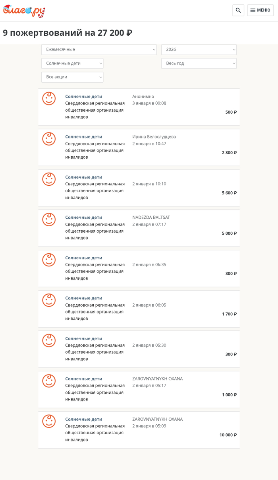Click the Благо.ру logo
This screenshot has width=278, height=480.
point(24,11)
